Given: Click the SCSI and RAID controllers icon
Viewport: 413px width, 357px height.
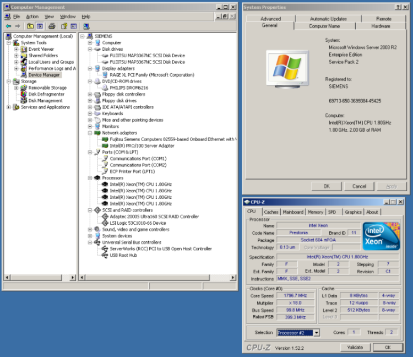Looking at the screenshot, I should click(97, 210).
